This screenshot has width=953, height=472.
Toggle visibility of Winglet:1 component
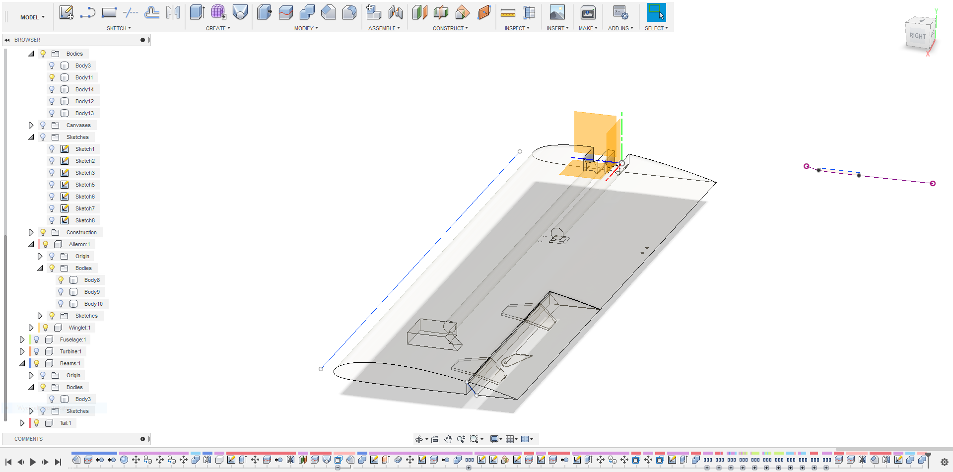coord(46,328)
